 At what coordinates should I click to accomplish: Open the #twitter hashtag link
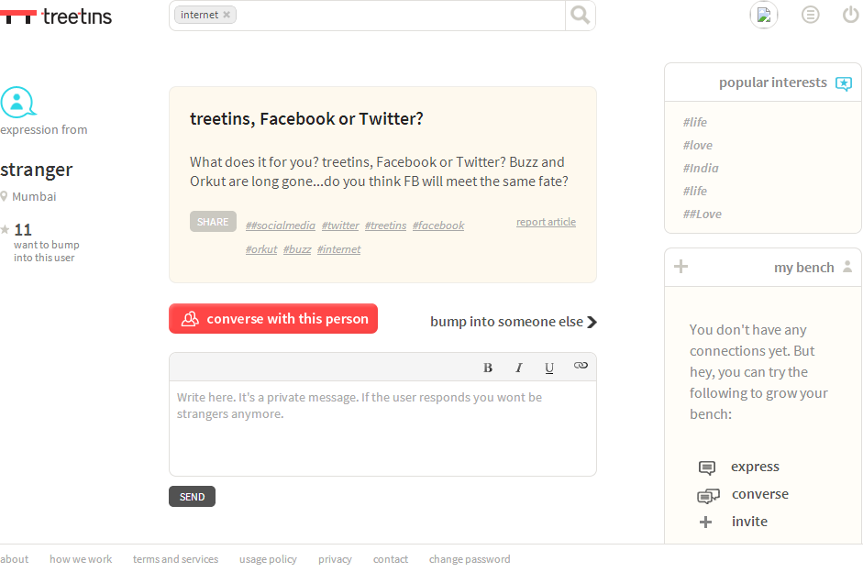pos(340,225)
